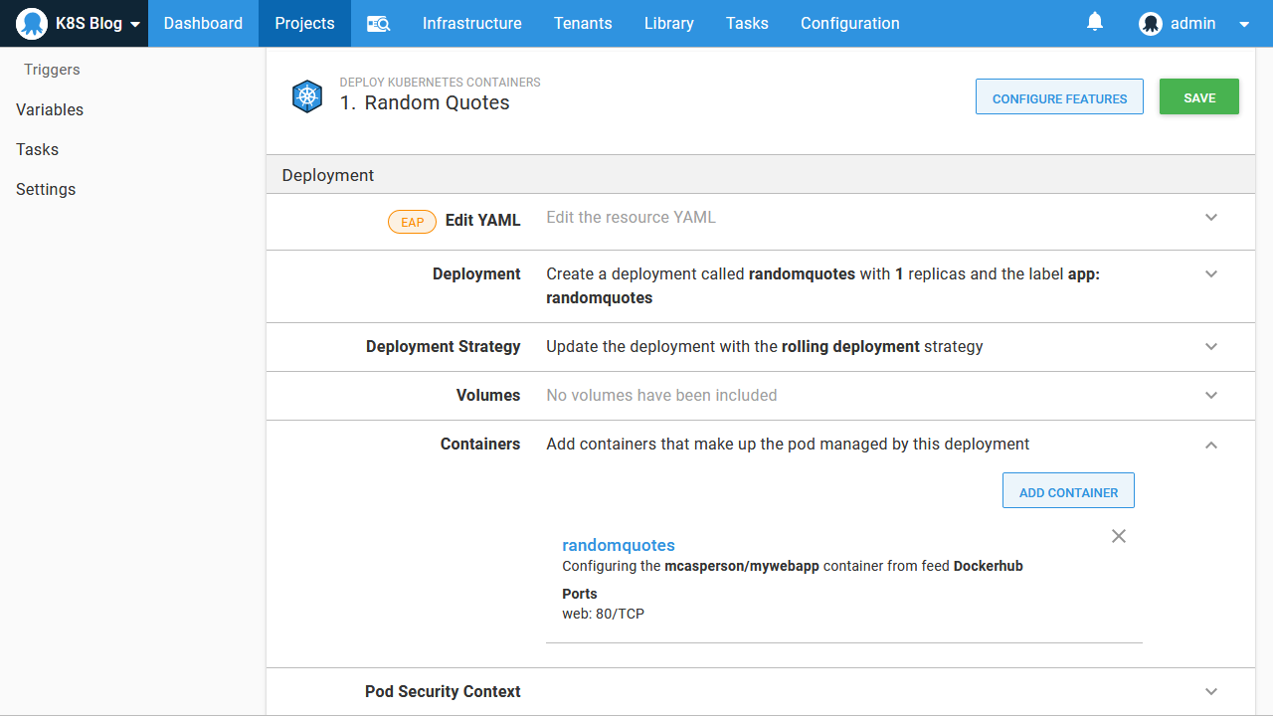Remove the randomquotes container with X
This screenshot has width=1273, height=716.
pos(1119,536)
